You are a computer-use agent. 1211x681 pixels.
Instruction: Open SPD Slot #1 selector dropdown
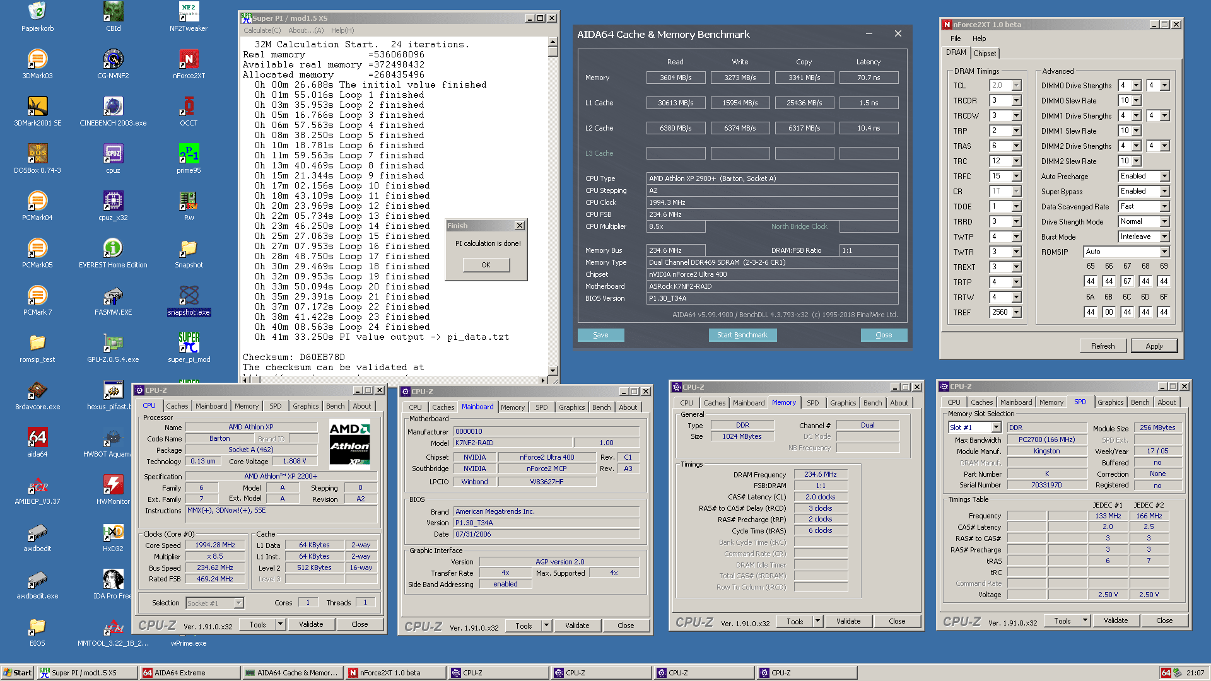click(996, 428)
